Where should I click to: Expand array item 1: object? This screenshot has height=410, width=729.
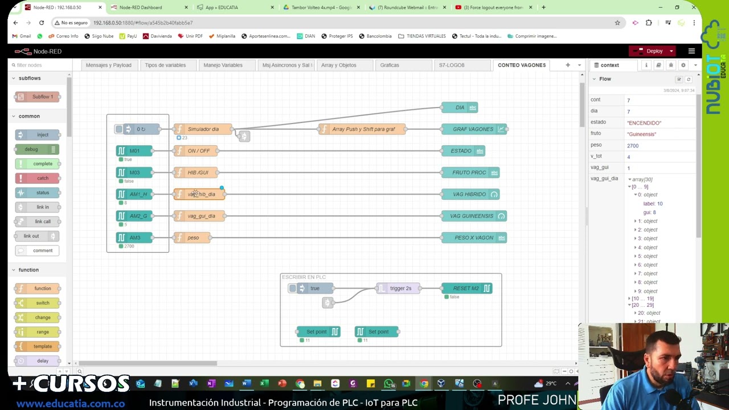(x=636, y=221)
